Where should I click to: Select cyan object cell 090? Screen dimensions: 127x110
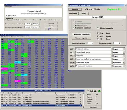point(24,75)
